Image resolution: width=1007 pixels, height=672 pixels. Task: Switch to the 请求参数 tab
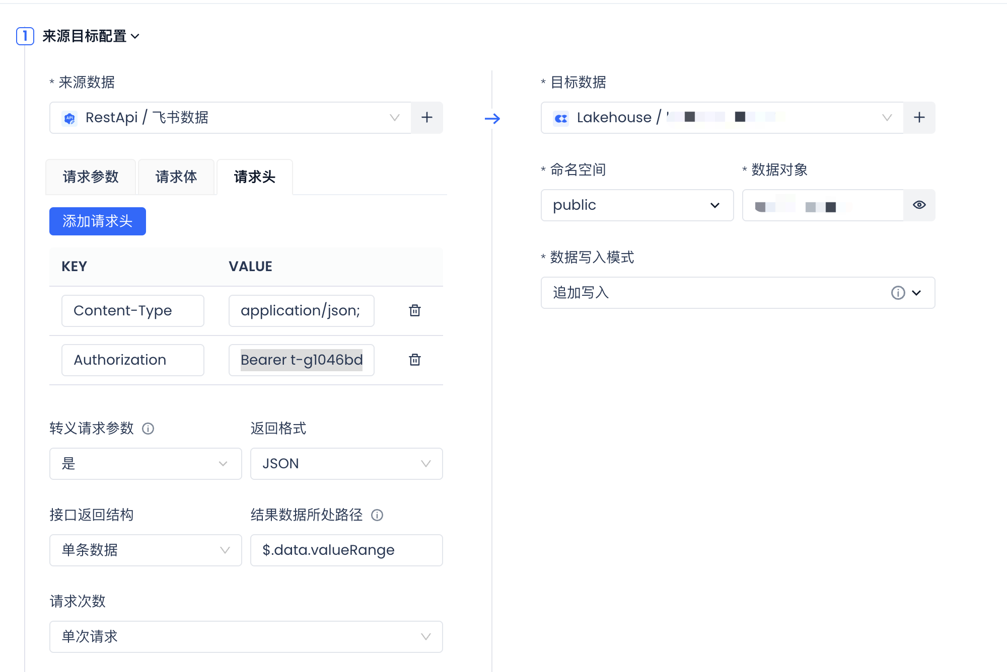(91, 177)
